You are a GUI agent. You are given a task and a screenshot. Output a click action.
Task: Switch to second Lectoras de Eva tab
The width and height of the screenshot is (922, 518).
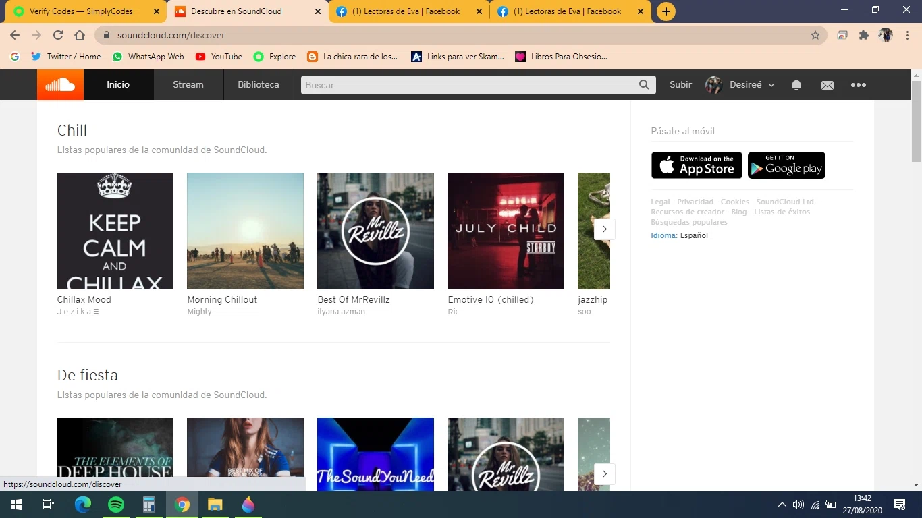click(570, 11)
